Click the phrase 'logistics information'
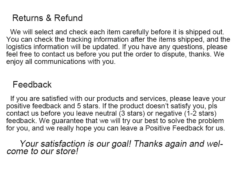Image resolution: width=237 pixels, height=171 pixels. point(37,47)
